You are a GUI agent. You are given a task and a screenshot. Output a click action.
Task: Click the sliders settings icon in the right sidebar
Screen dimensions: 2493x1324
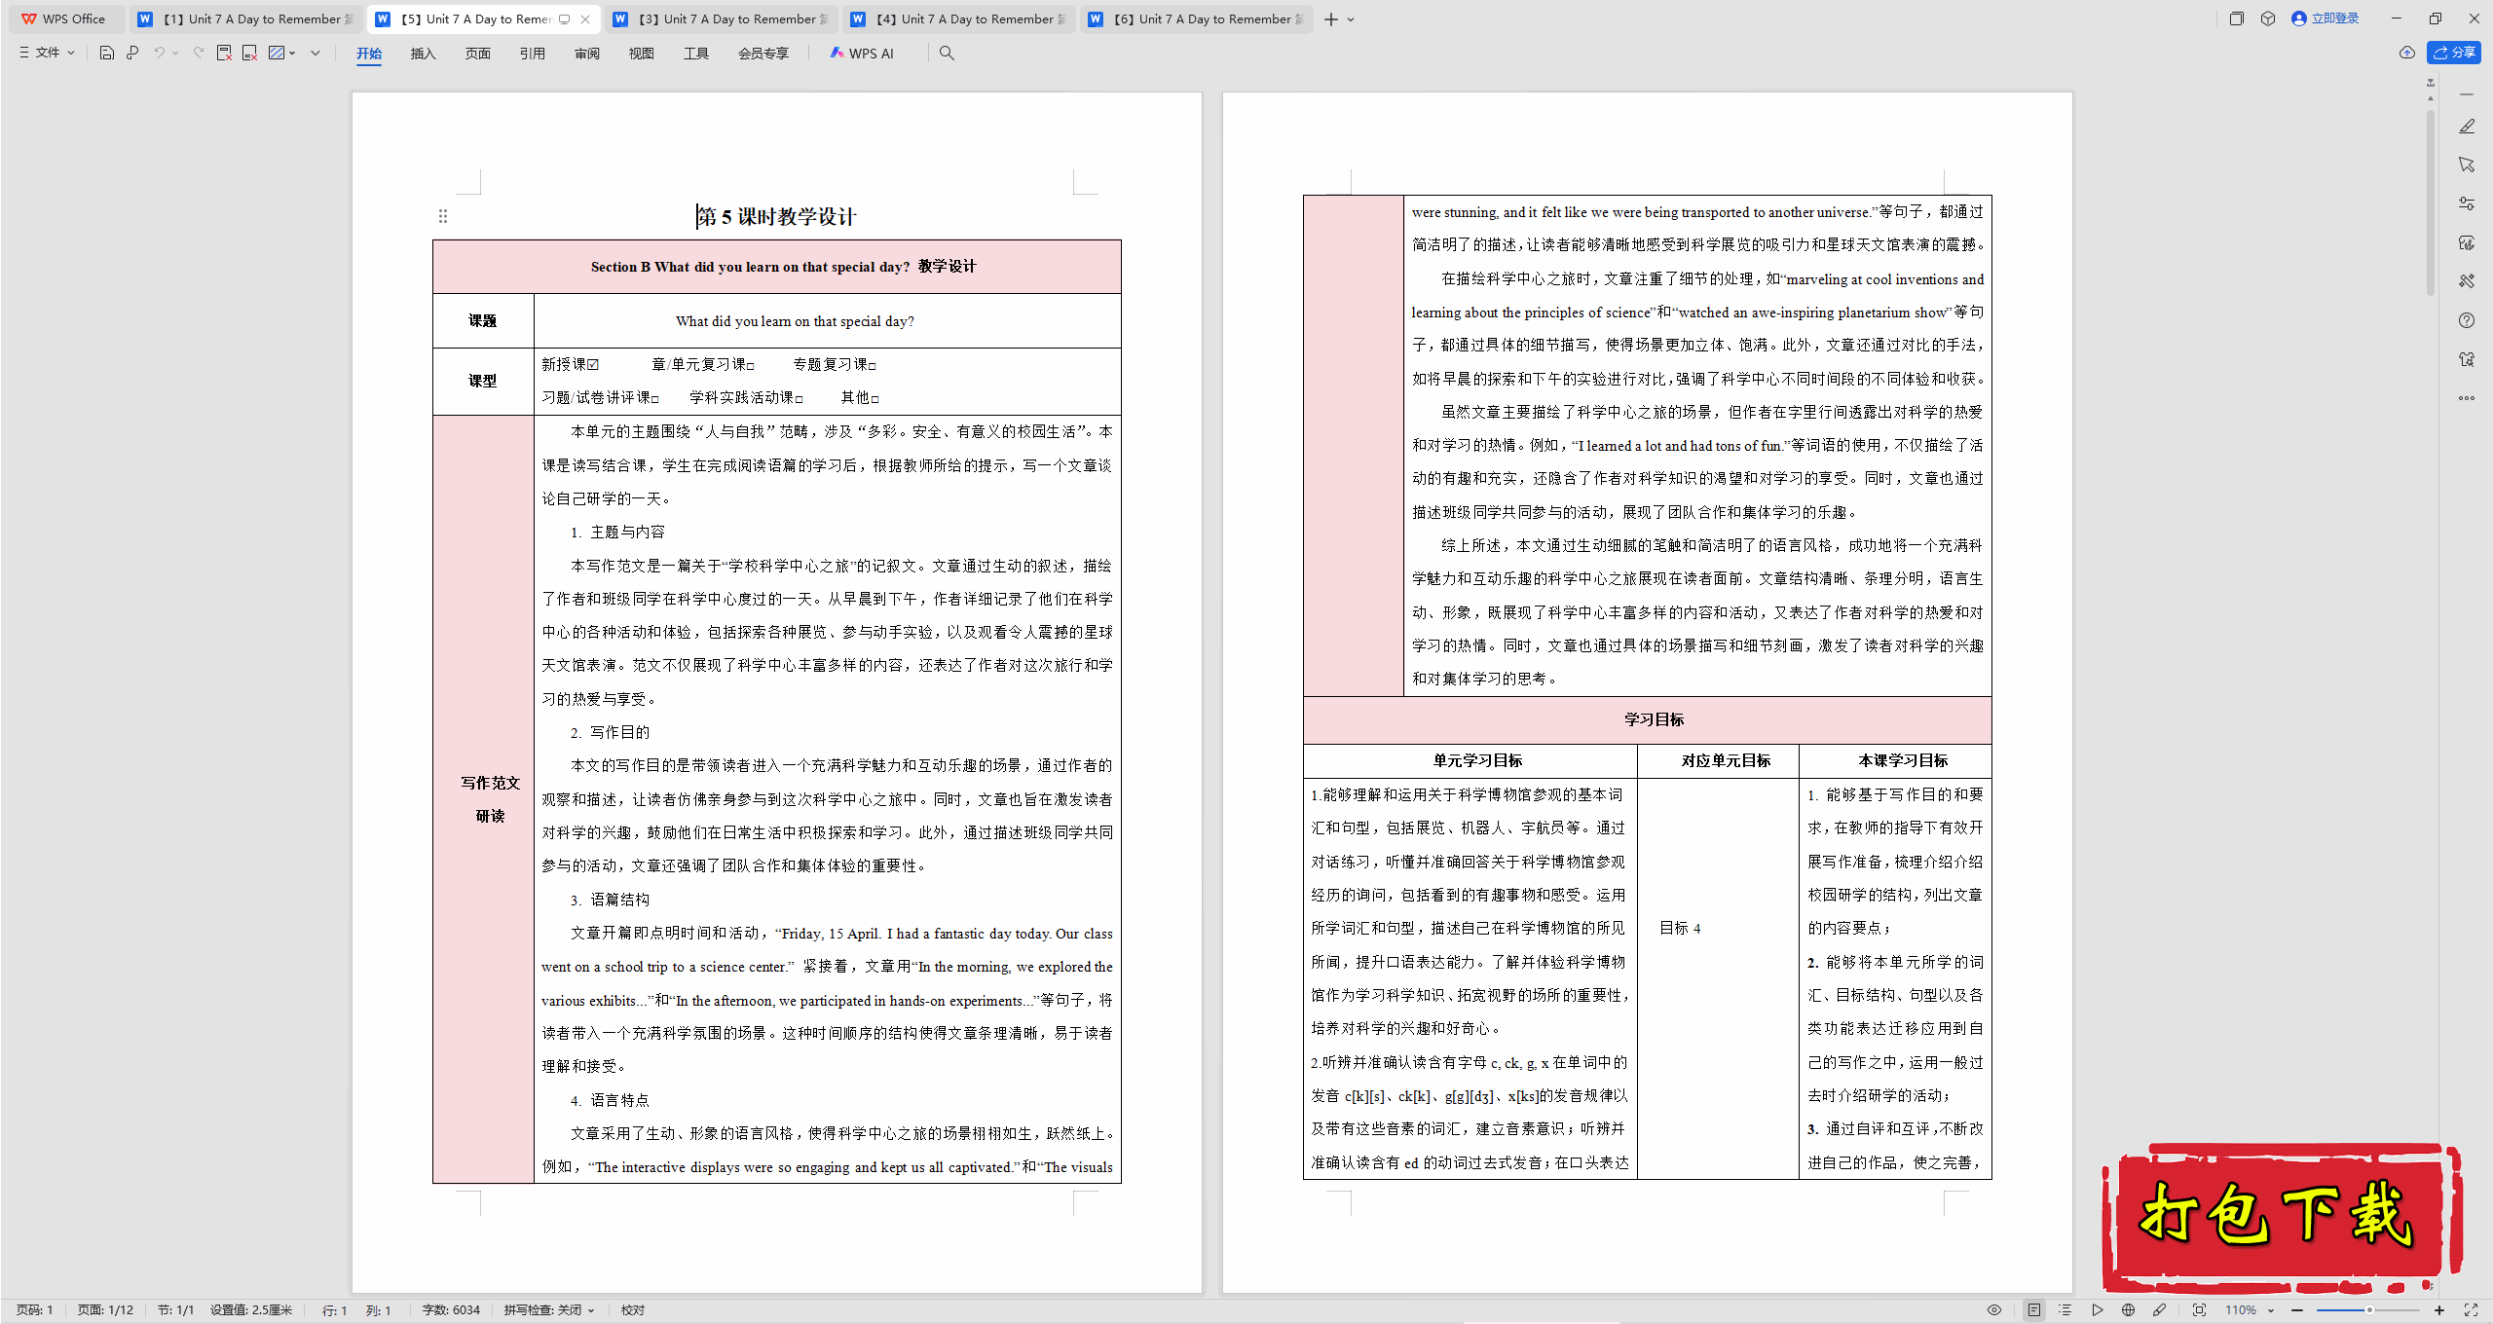point(2467,203)
